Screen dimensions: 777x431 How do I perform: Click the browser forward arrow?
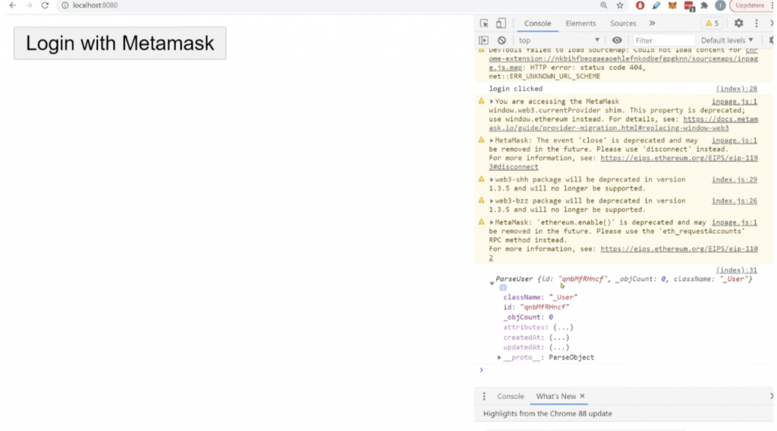(29, 5)
